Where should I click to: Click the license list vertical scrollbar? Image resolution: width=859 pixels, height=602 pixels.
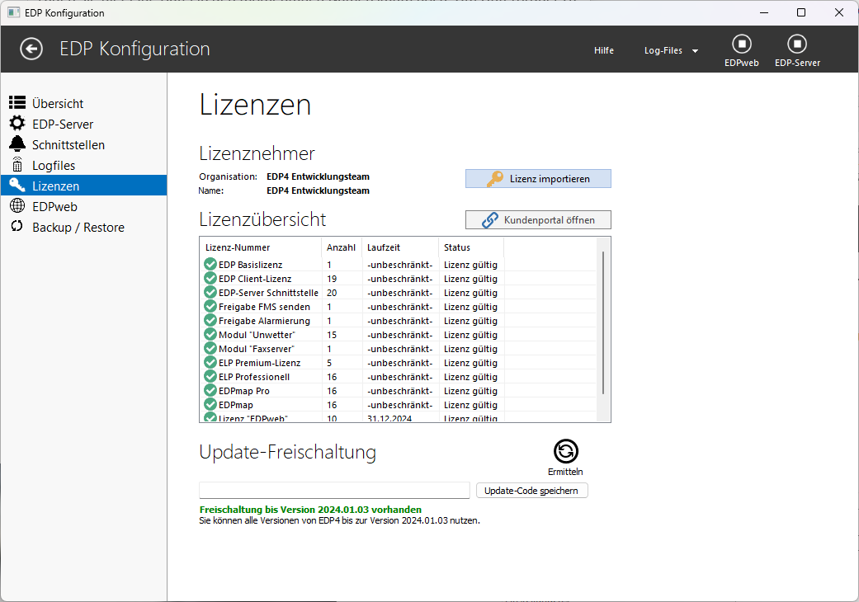604,322
